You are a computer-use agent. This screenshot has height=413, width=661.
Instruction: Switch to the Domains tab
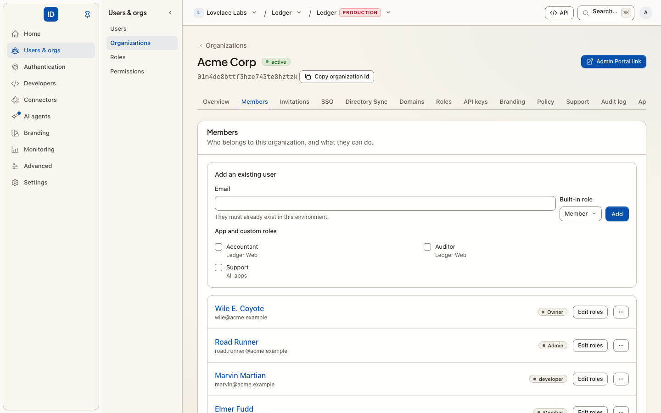coord(412,102)
